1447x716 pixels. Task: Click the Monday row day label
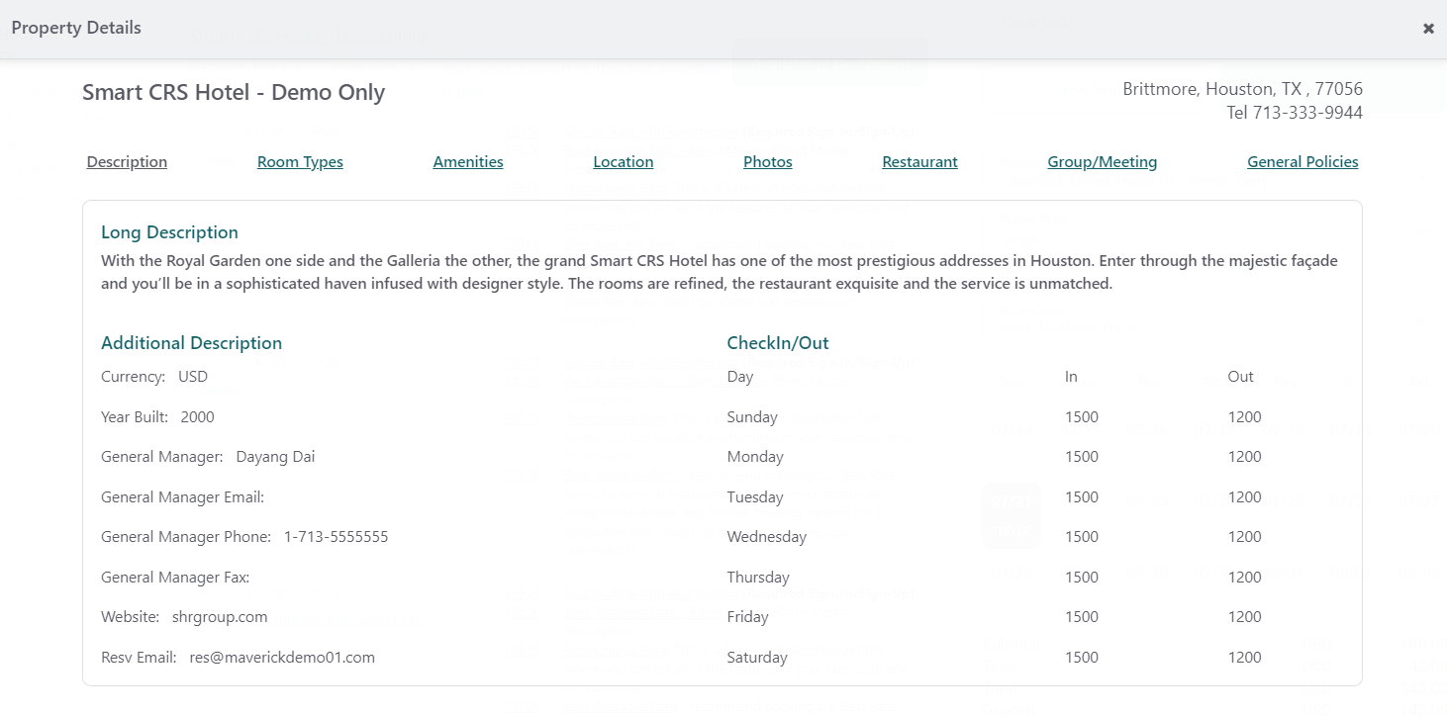point(755,457)
